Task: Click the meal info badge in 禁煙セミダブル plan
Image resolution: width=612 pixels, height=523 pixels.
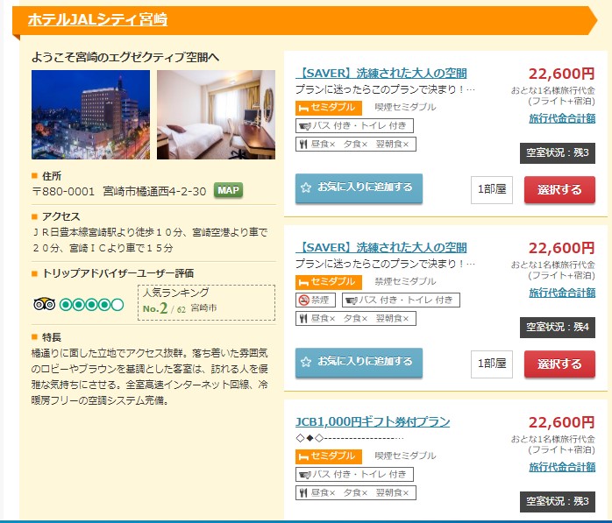Action: pos(356,318)
